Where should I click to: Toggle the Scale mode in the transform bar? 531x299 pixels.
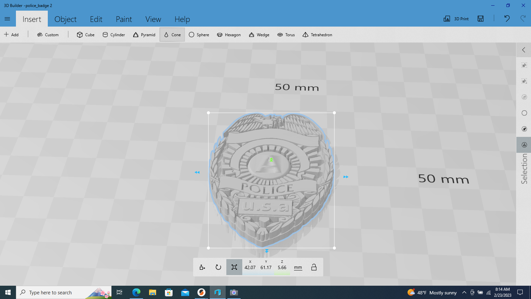click(234, 267)
